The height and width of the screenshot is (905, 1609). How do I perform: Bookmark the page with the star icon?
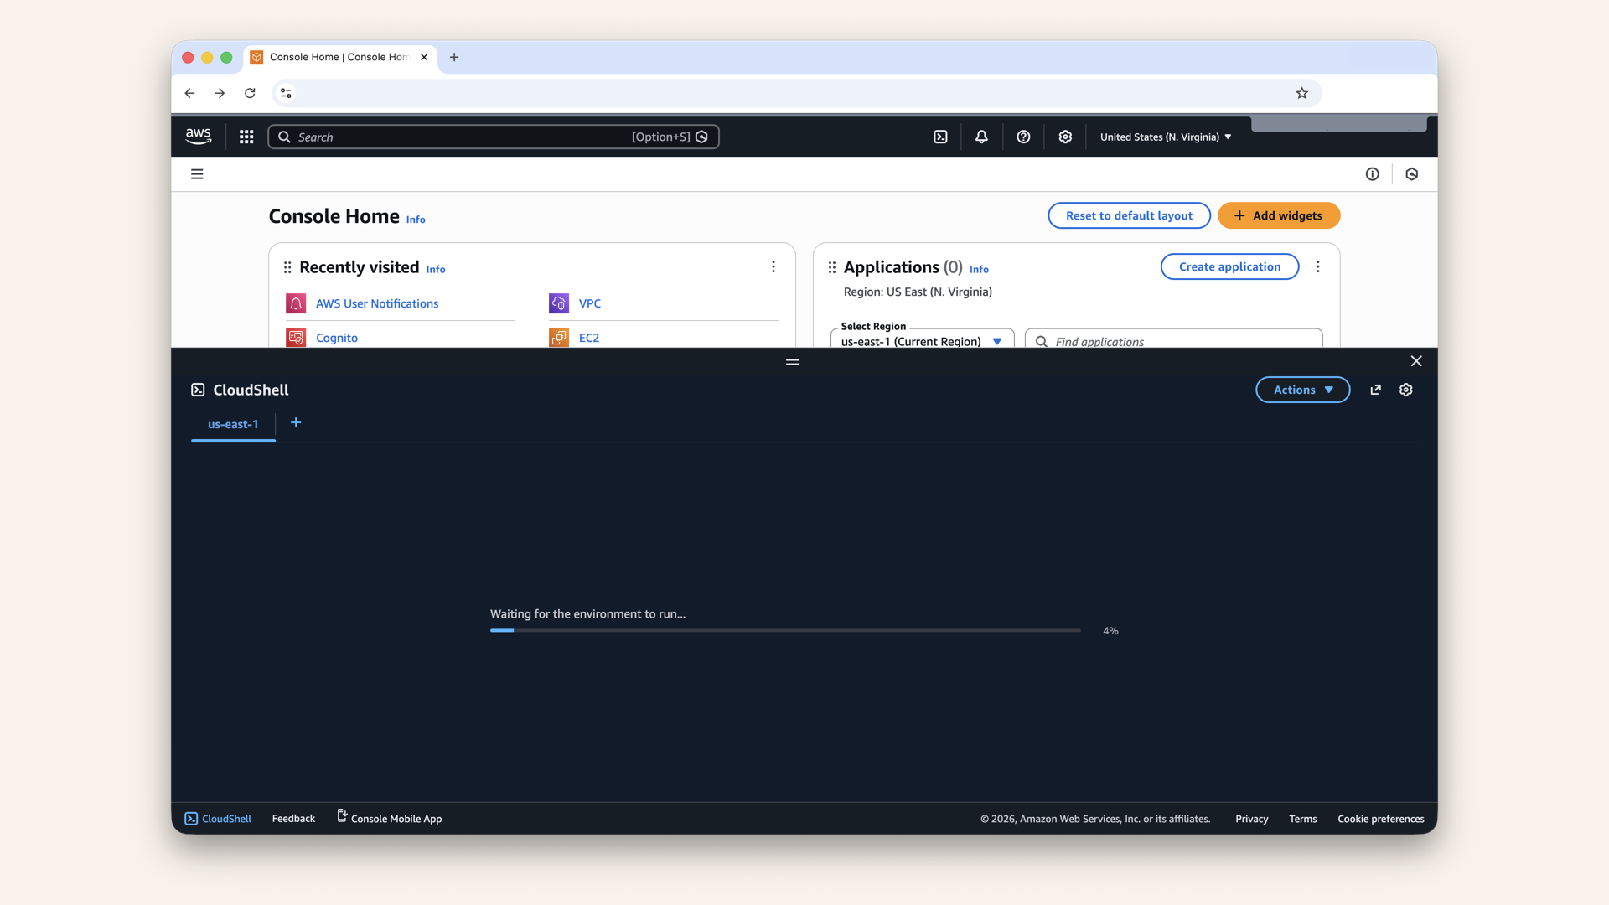(x=1301, y=93)
